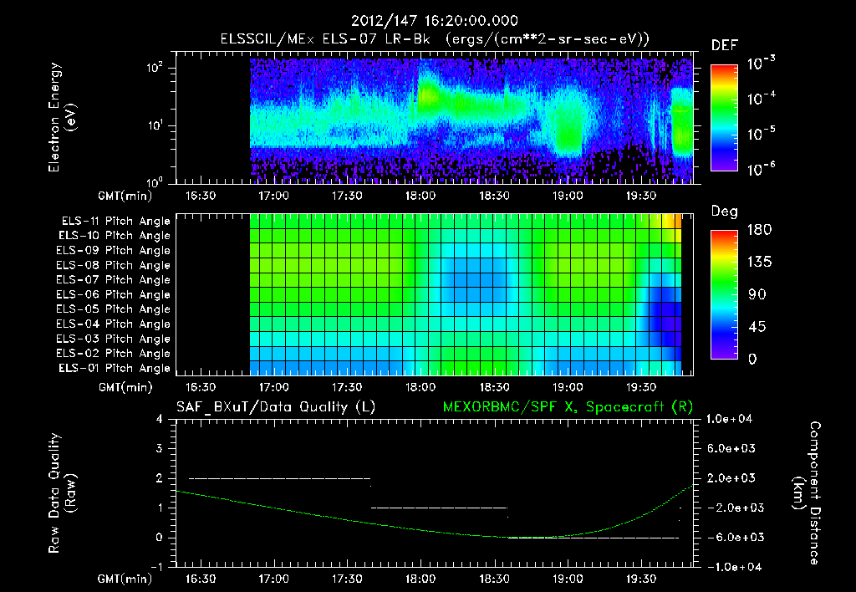Click the DEF color bar label
Screen dimensions: 856x592
[x=725, y=45]
